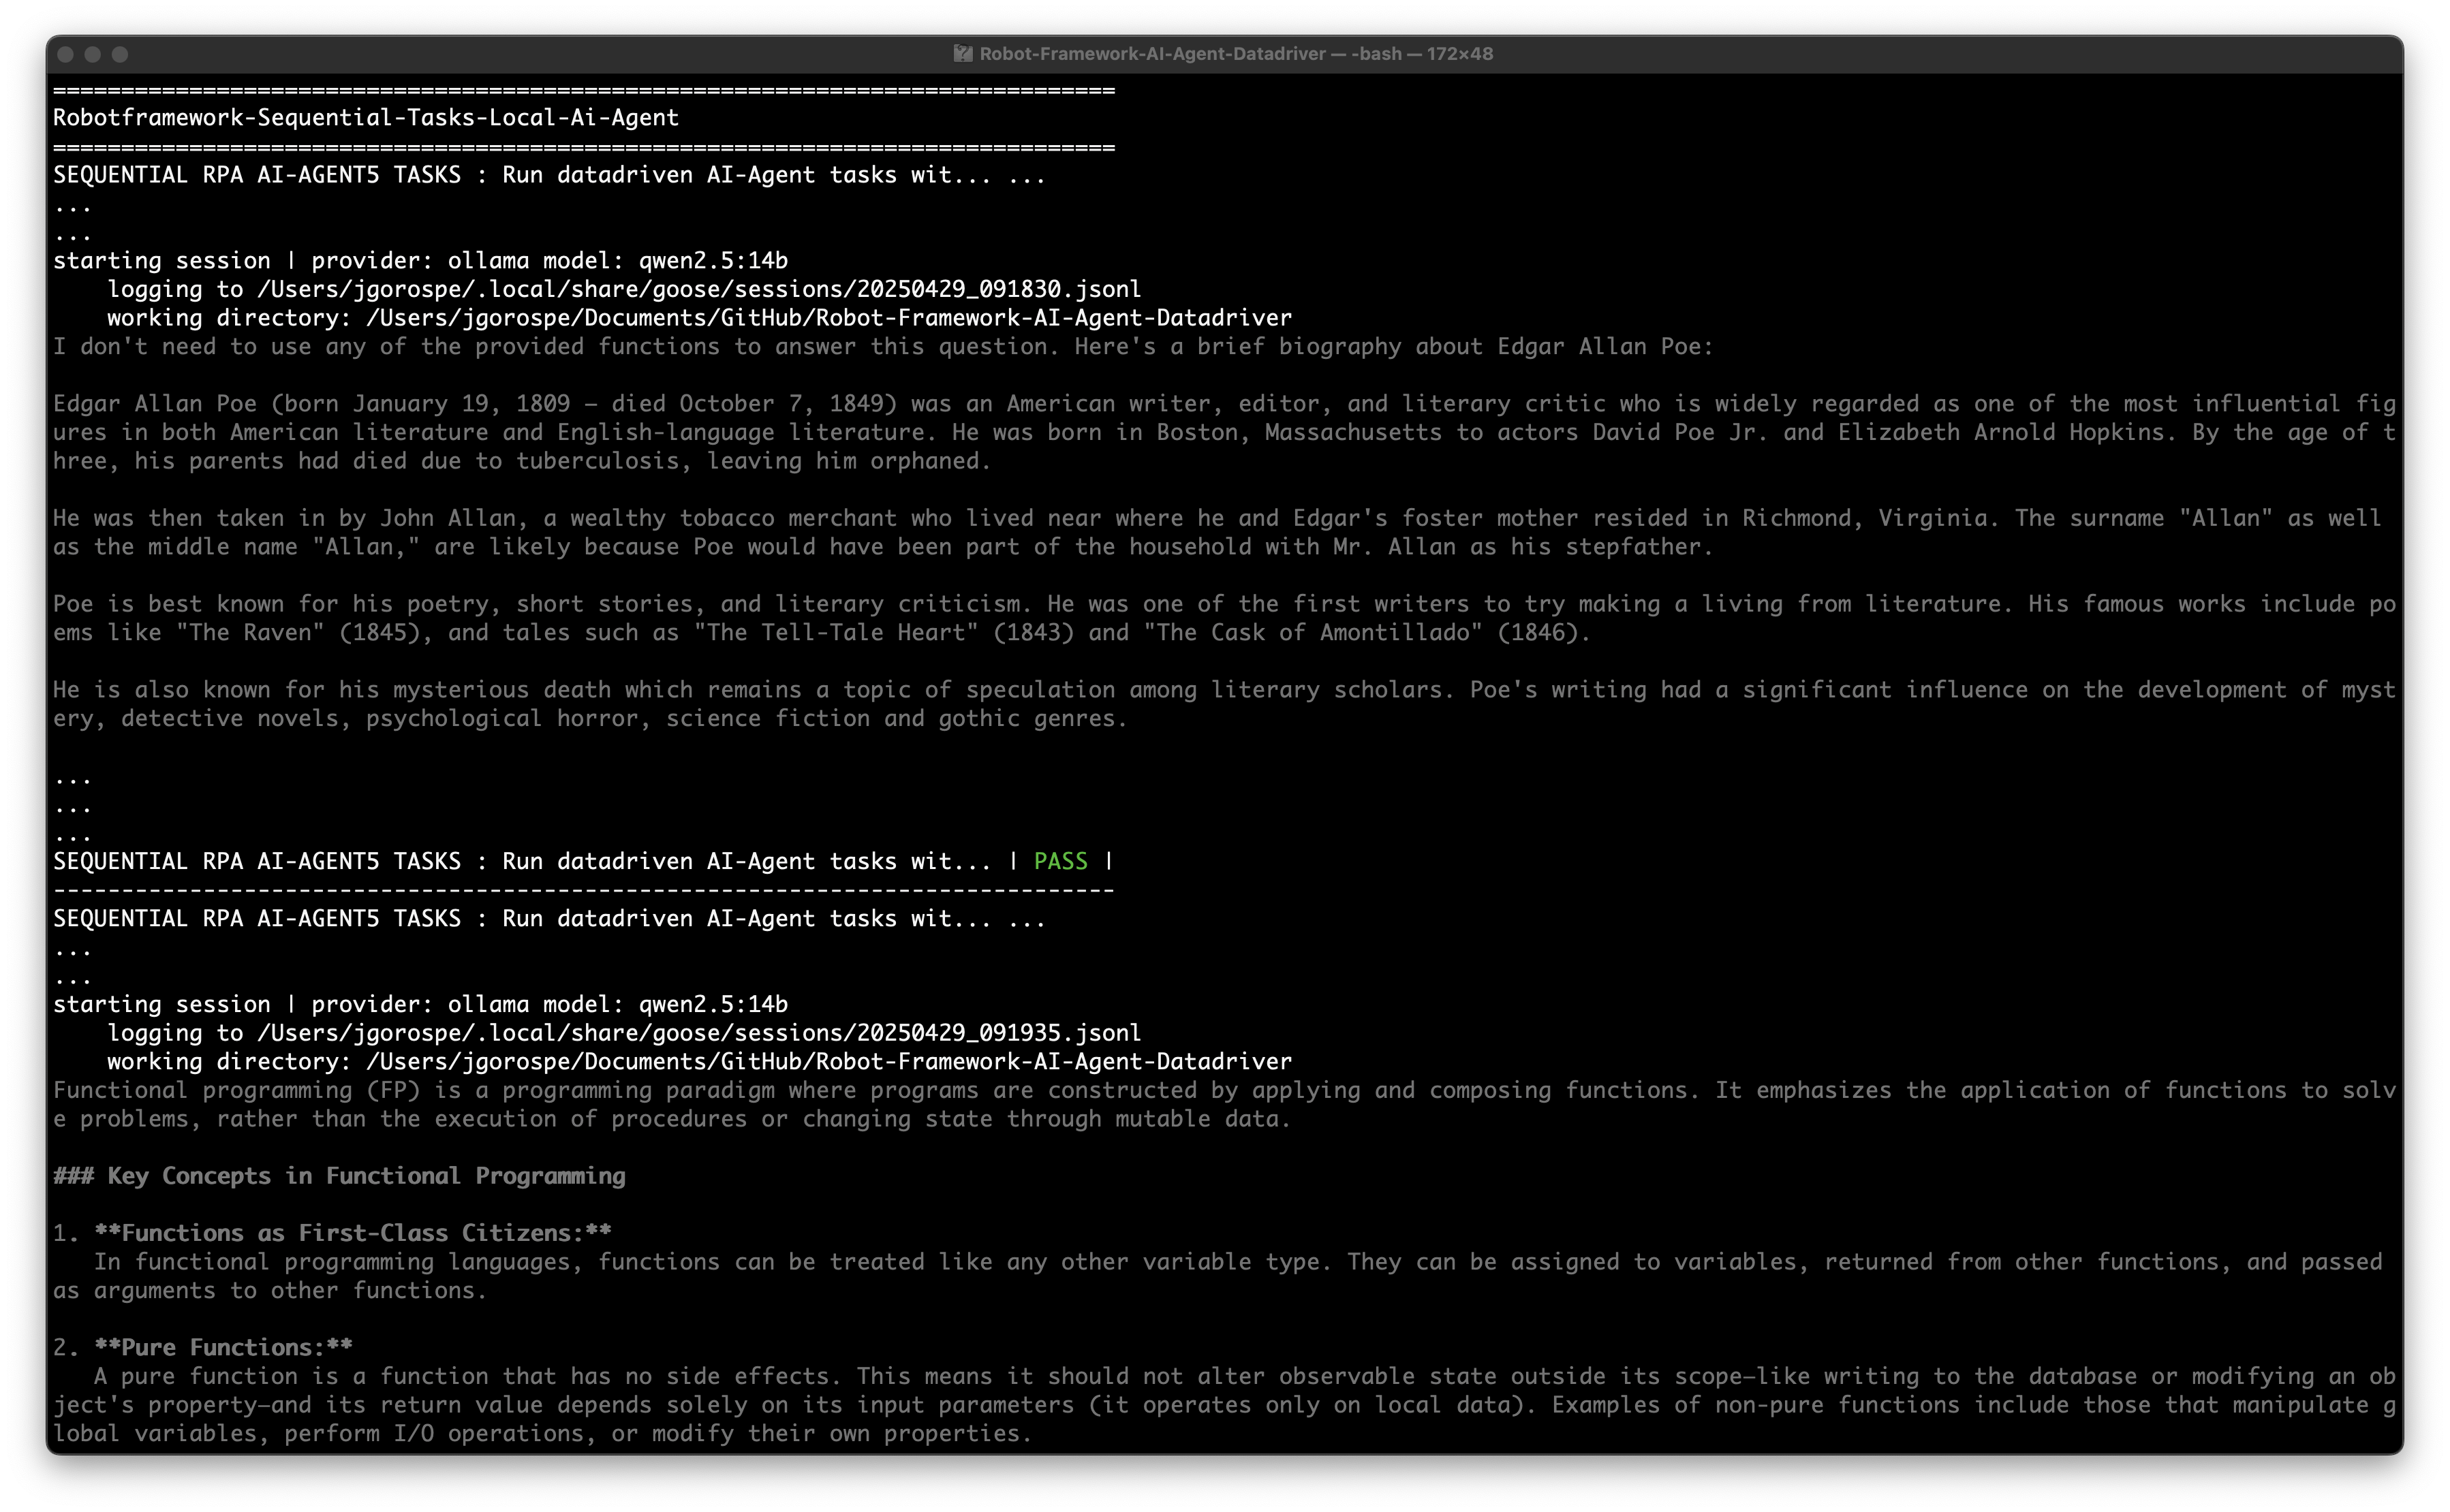
Task: Click the first 'starting session' provider line
Action: pos(420,261)
